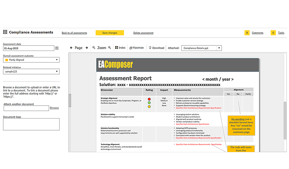Follow the Back to all assessments link
The image size is (289, 169).
(x=74, y=33)
